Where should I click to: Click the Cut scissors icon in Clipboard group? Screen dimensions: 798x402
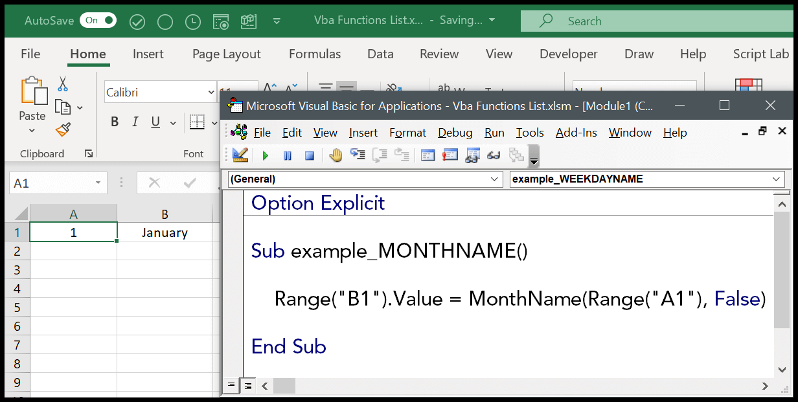(x=63, y=84)
